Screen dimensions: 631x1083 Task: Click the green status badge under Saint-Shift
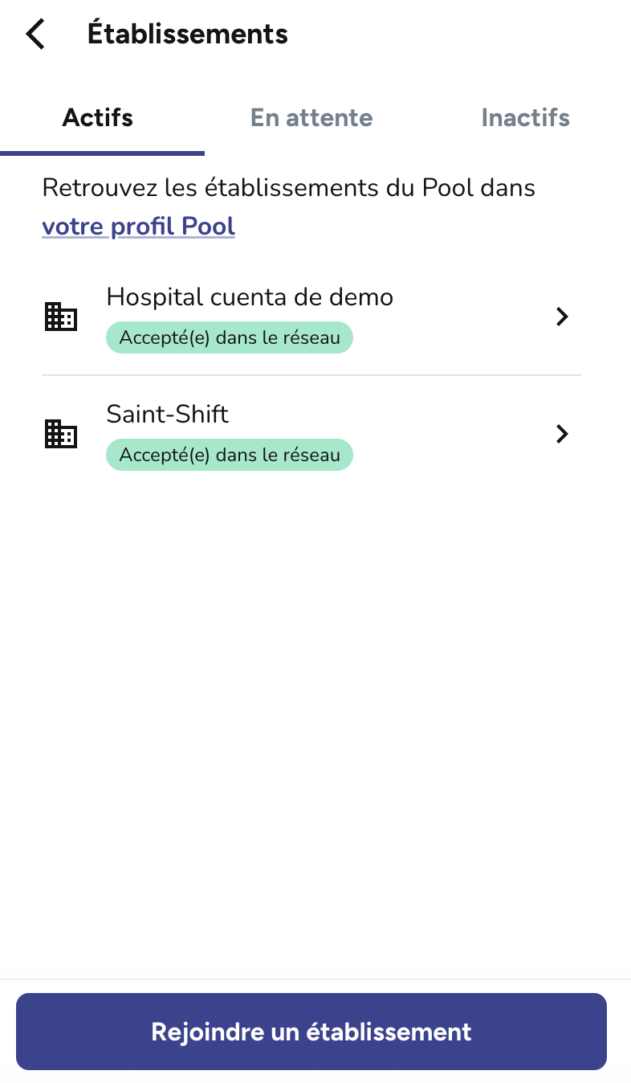coord(230,455)
